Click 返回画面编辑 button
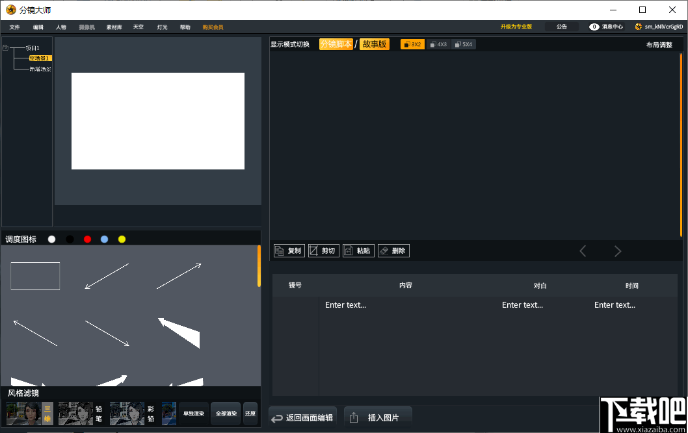Viewport: 688px width, 433px height. (x=303, y=417)
